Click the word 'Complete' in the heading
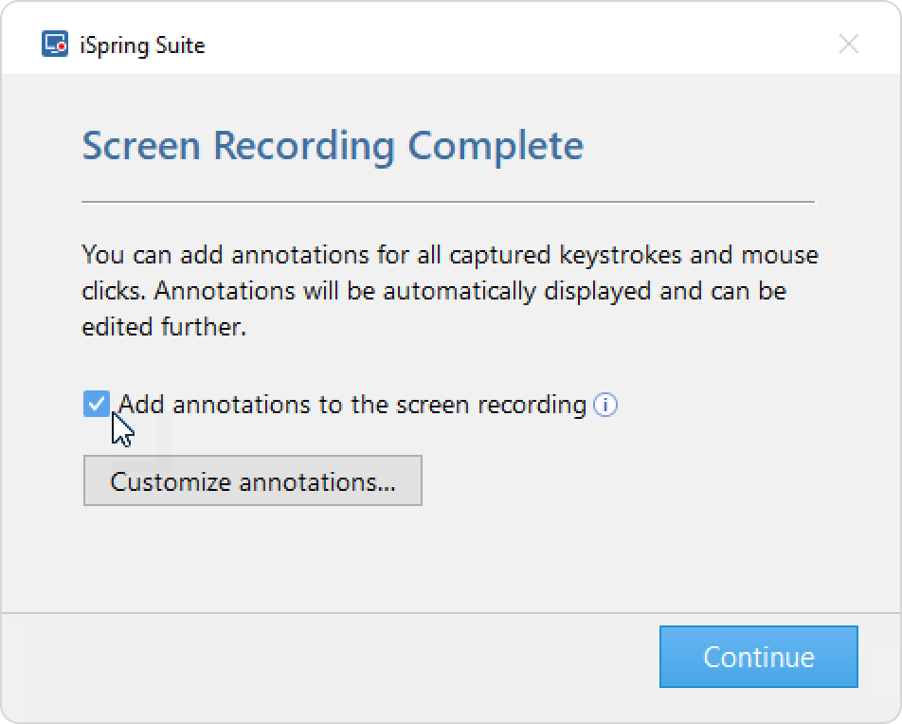 click(x=496, y=146)
